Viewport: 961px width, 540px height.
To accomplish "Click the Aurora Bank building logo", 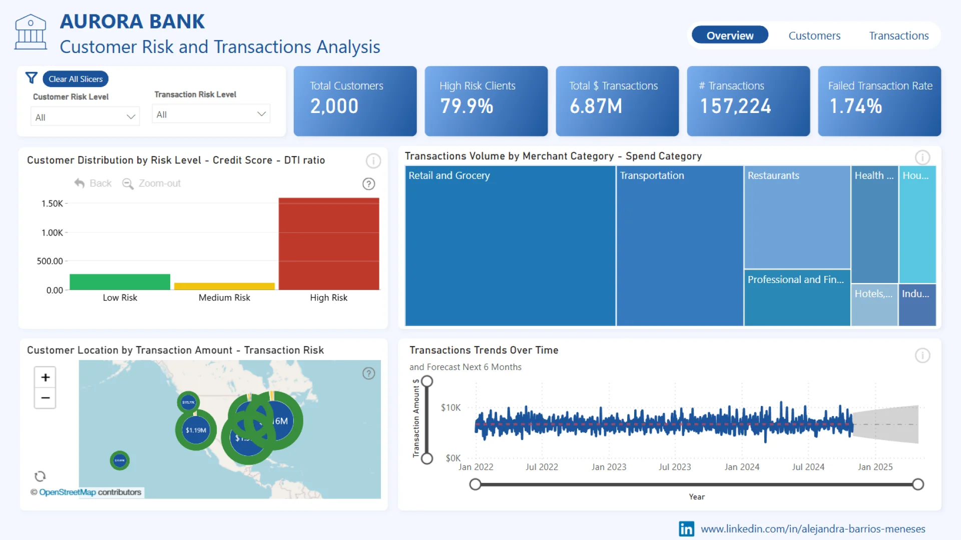I will click(31, 32).
